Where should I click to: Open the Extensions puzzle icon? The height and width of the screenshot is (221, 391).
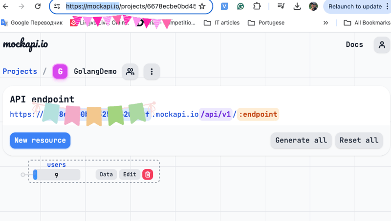[257, 6]
